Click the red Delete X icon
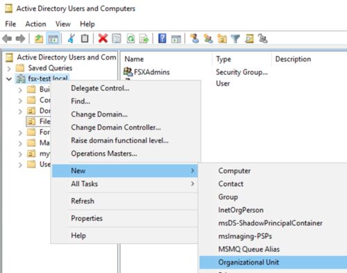Image resolution: width=347 pixels, height=273 pixels. click(x=103, y=38)
